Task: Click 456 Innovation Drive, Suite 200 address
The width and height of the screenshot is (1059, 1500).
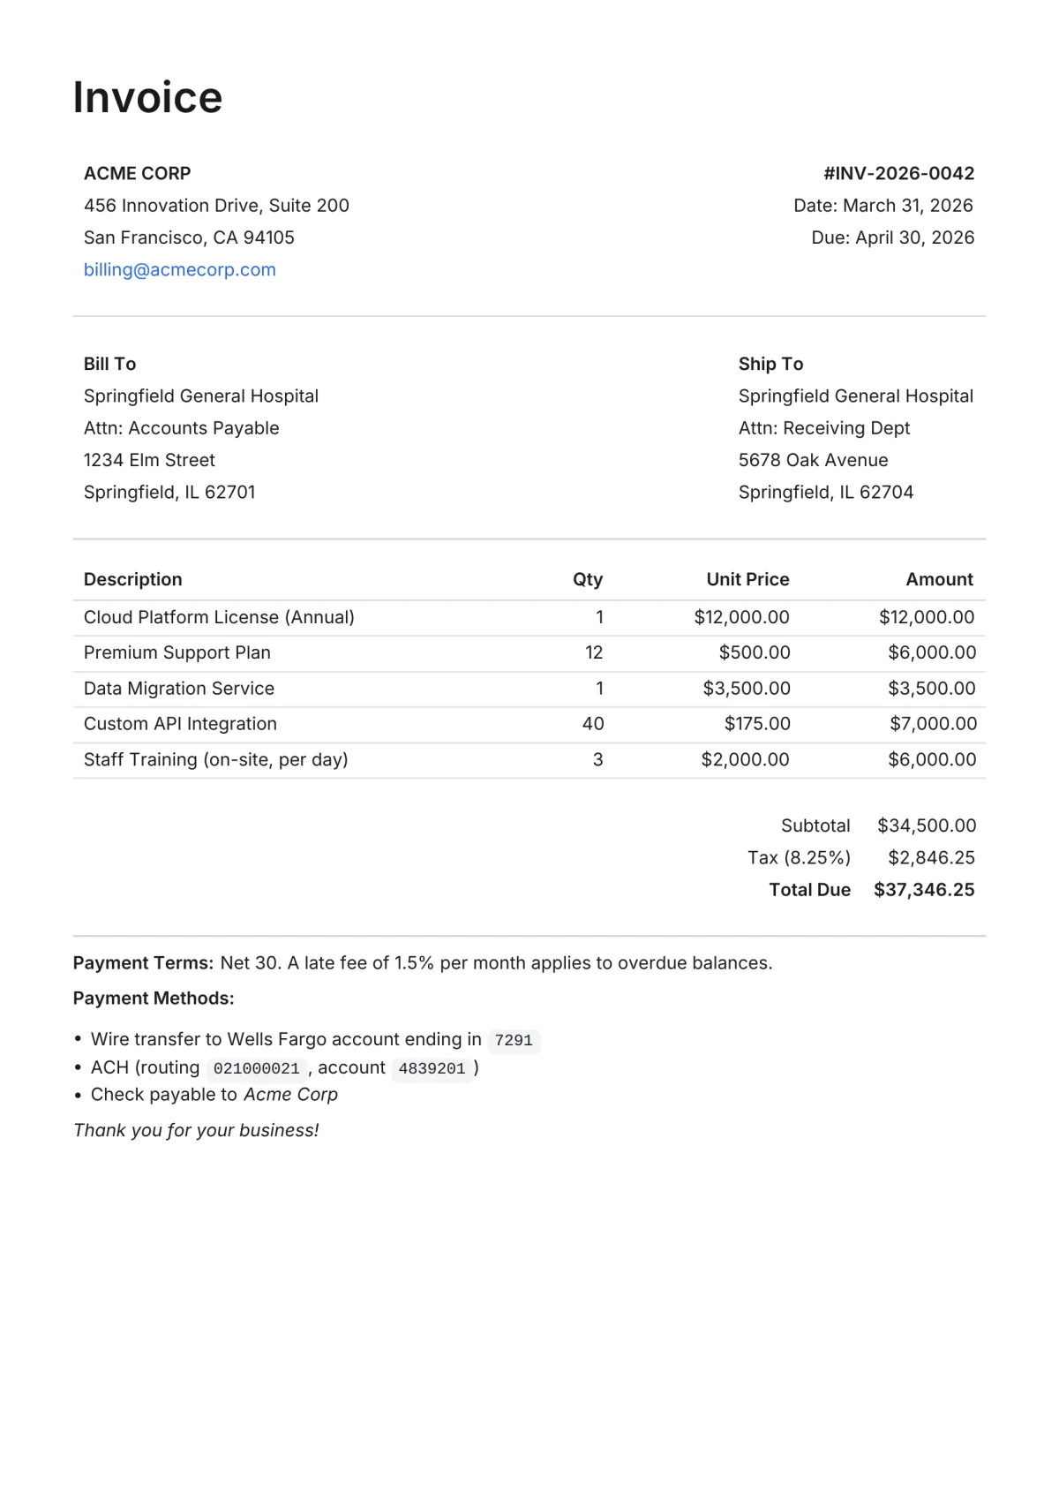Action: (216, 206)
